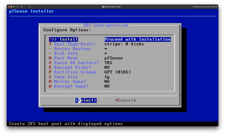This screenshot has width=225, height=135.
Task: Toggle the Encrypt Swap option
Action: click(x=69, y=86)
